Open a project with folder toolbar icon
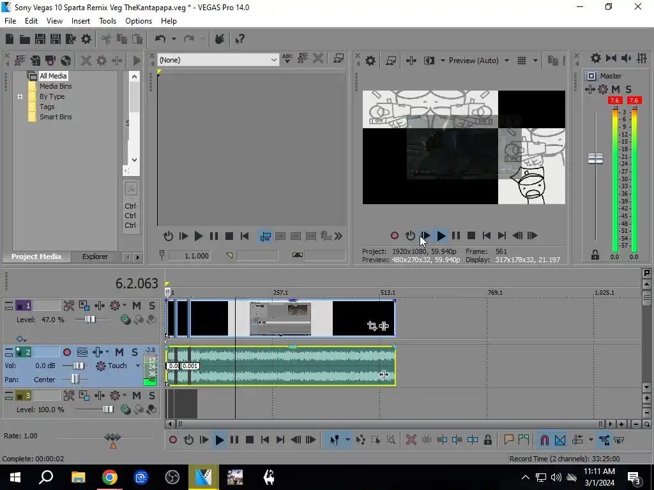Viewport: 654px width, 490px height. 25,39
